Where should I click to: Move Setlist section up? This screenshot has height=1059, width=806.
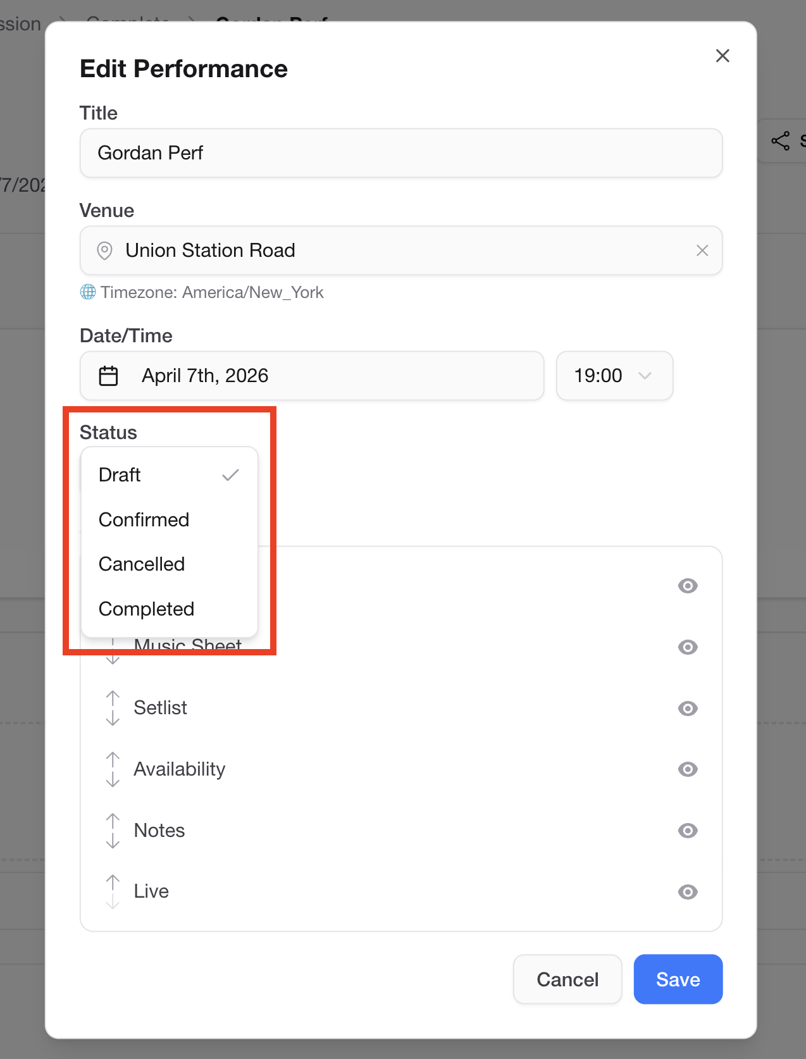113,698
